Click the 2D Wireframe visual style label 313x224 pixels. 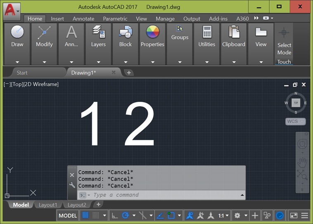tap(41, 84)
